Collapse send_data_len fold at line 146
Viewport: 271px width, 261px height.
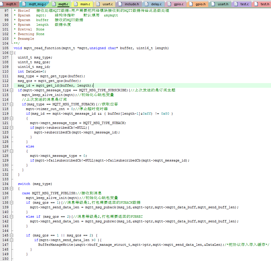point(12,240)
